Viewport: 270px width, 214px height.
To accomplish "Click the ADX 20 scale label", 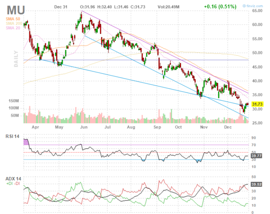I will pos(254,198).
